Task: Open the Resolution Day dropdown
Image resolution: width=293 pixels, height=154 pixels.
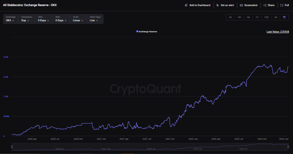Action: pos(25,20)
